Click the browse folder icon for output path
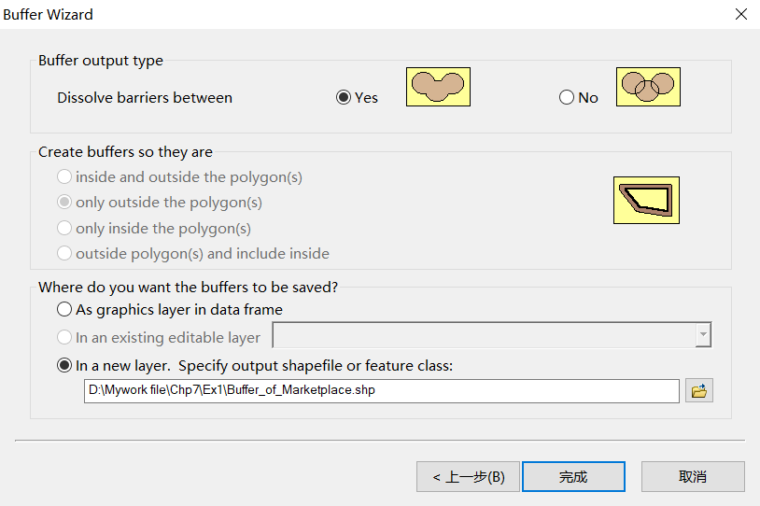 698,391
